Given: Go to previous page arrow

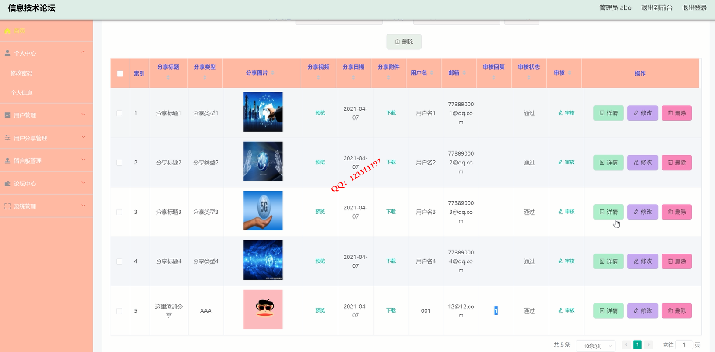Looking at the screenshot, I should point(626,345).
